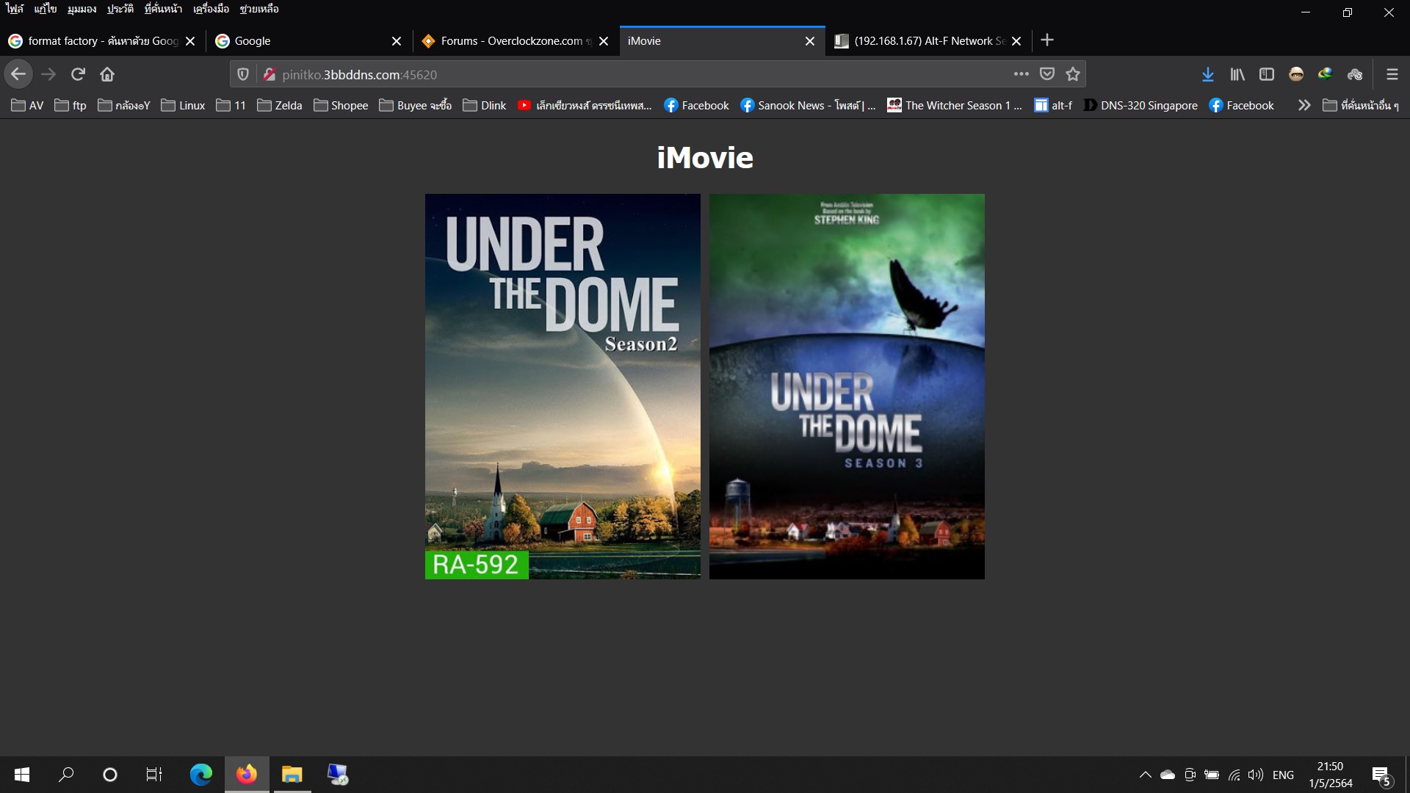Open the Linux bookmarks folder
Viewport: 1410px width, 793px height.
tap(183, 105)
